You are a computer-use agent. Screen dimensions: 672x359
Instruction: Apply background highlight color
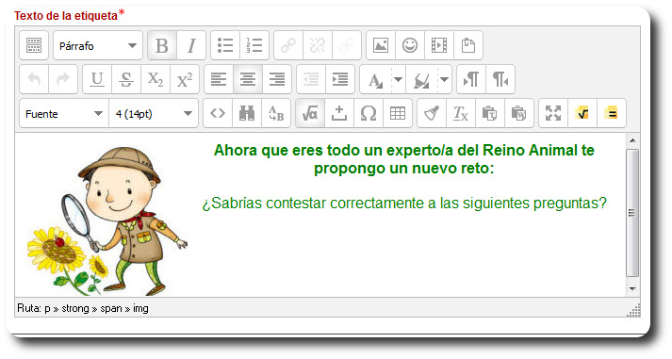[421, 79]
